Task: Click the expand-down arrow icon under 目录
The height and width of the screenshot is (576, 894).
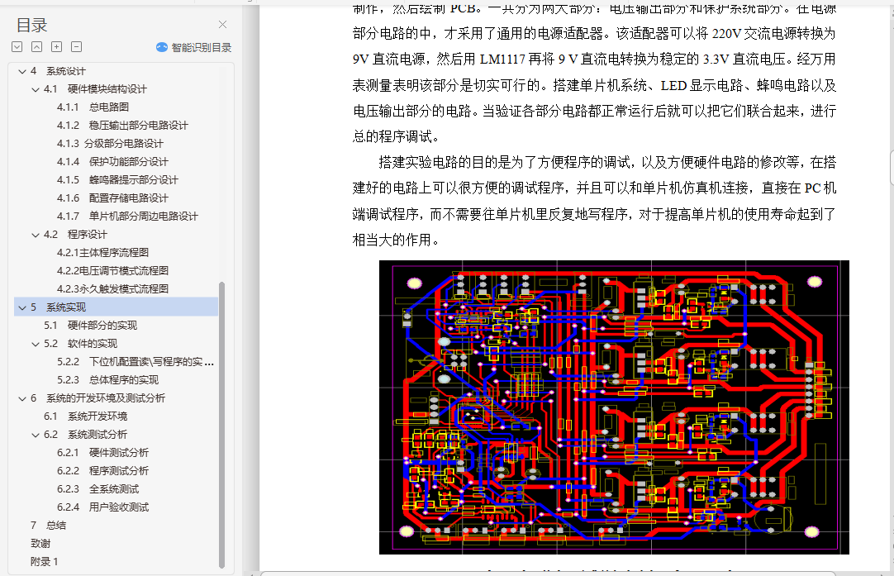Action: [17, 47]
